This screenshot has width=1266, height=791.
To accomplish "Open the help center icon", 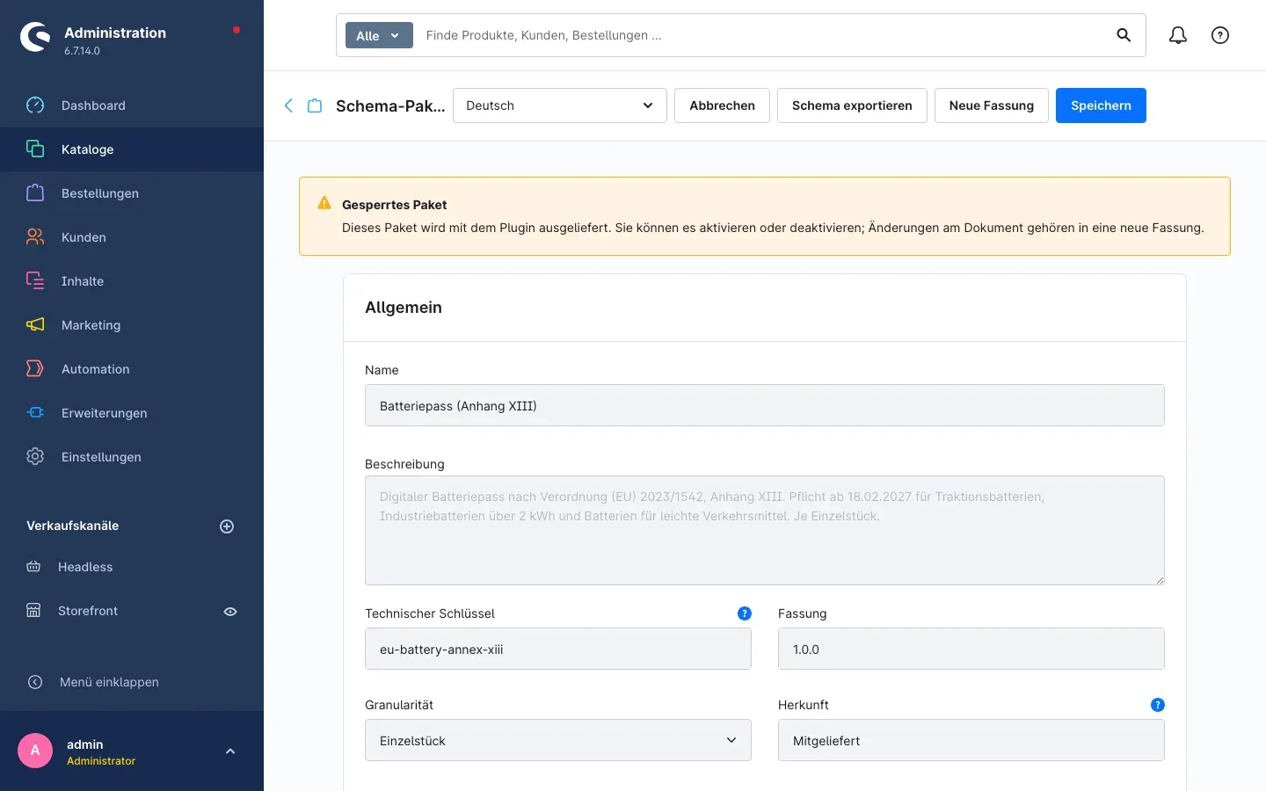I will [1220, 35].
